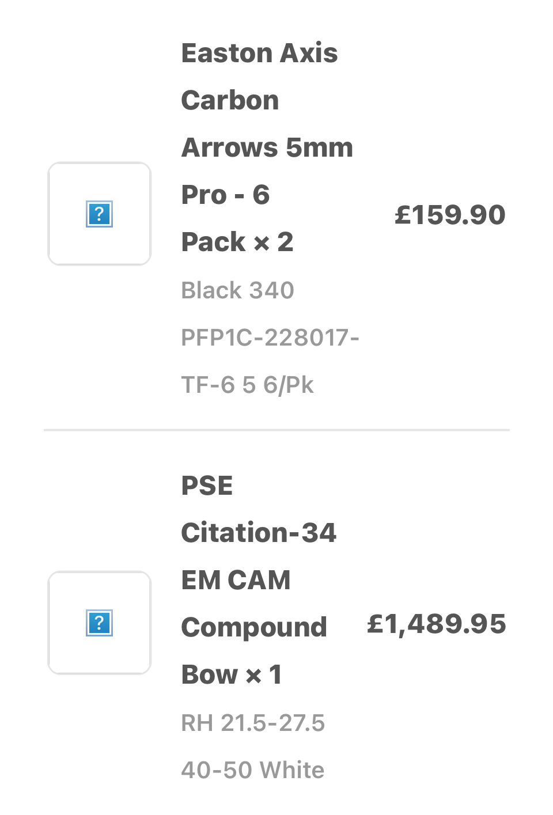
Task: Click the 40-50 White variant text
Action: (x=253, y=770)
